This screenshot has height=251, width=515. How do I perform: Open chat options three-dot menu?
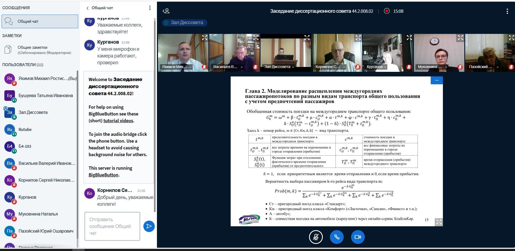tap(150, 8)
